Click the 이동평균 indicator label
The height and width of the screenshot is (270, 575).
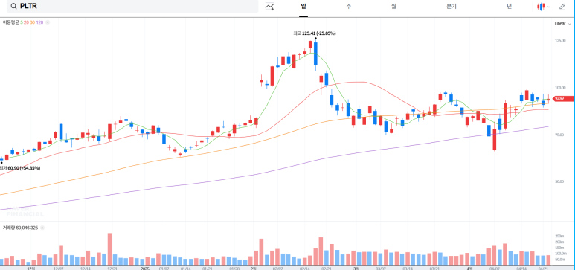[11, 22]
